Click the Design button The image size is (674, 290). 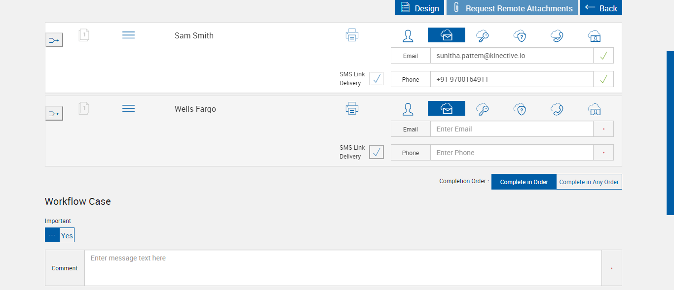tap(420, 8)
